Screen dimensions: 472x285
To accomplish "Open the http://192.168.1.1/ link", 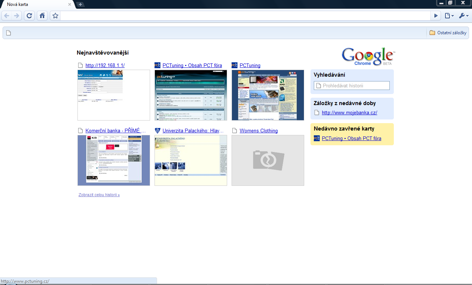I will click(x=105, y=65).
